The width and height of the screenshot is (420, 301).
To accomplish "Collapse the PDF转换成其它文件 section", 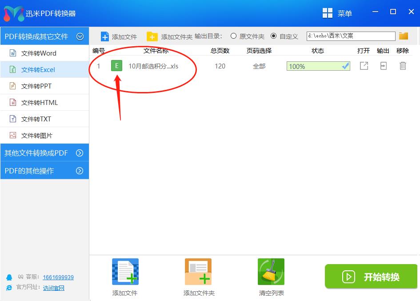I will 80,36.
